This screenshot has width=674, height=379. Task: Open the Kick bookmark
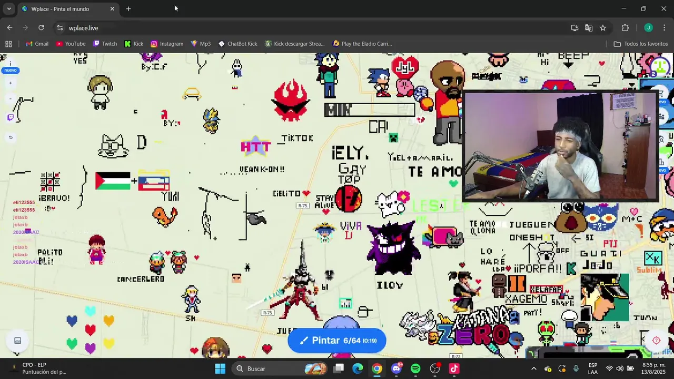click(134, 44)
